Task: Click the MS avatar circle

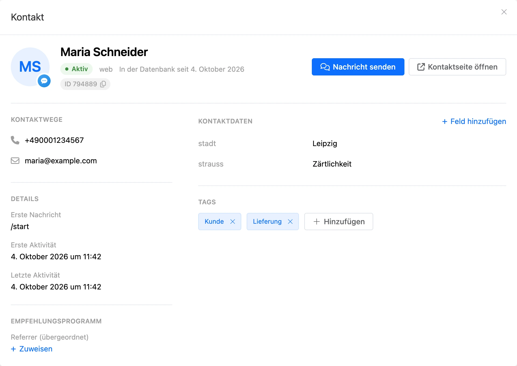Action: click(30, 67)
